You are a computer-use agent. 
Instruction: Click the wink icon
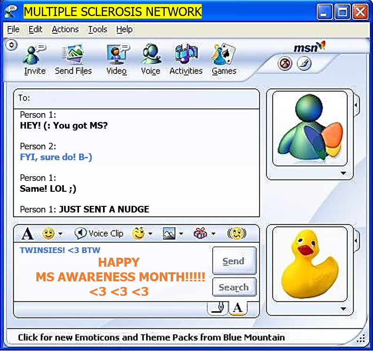click(x=138, y=234)
